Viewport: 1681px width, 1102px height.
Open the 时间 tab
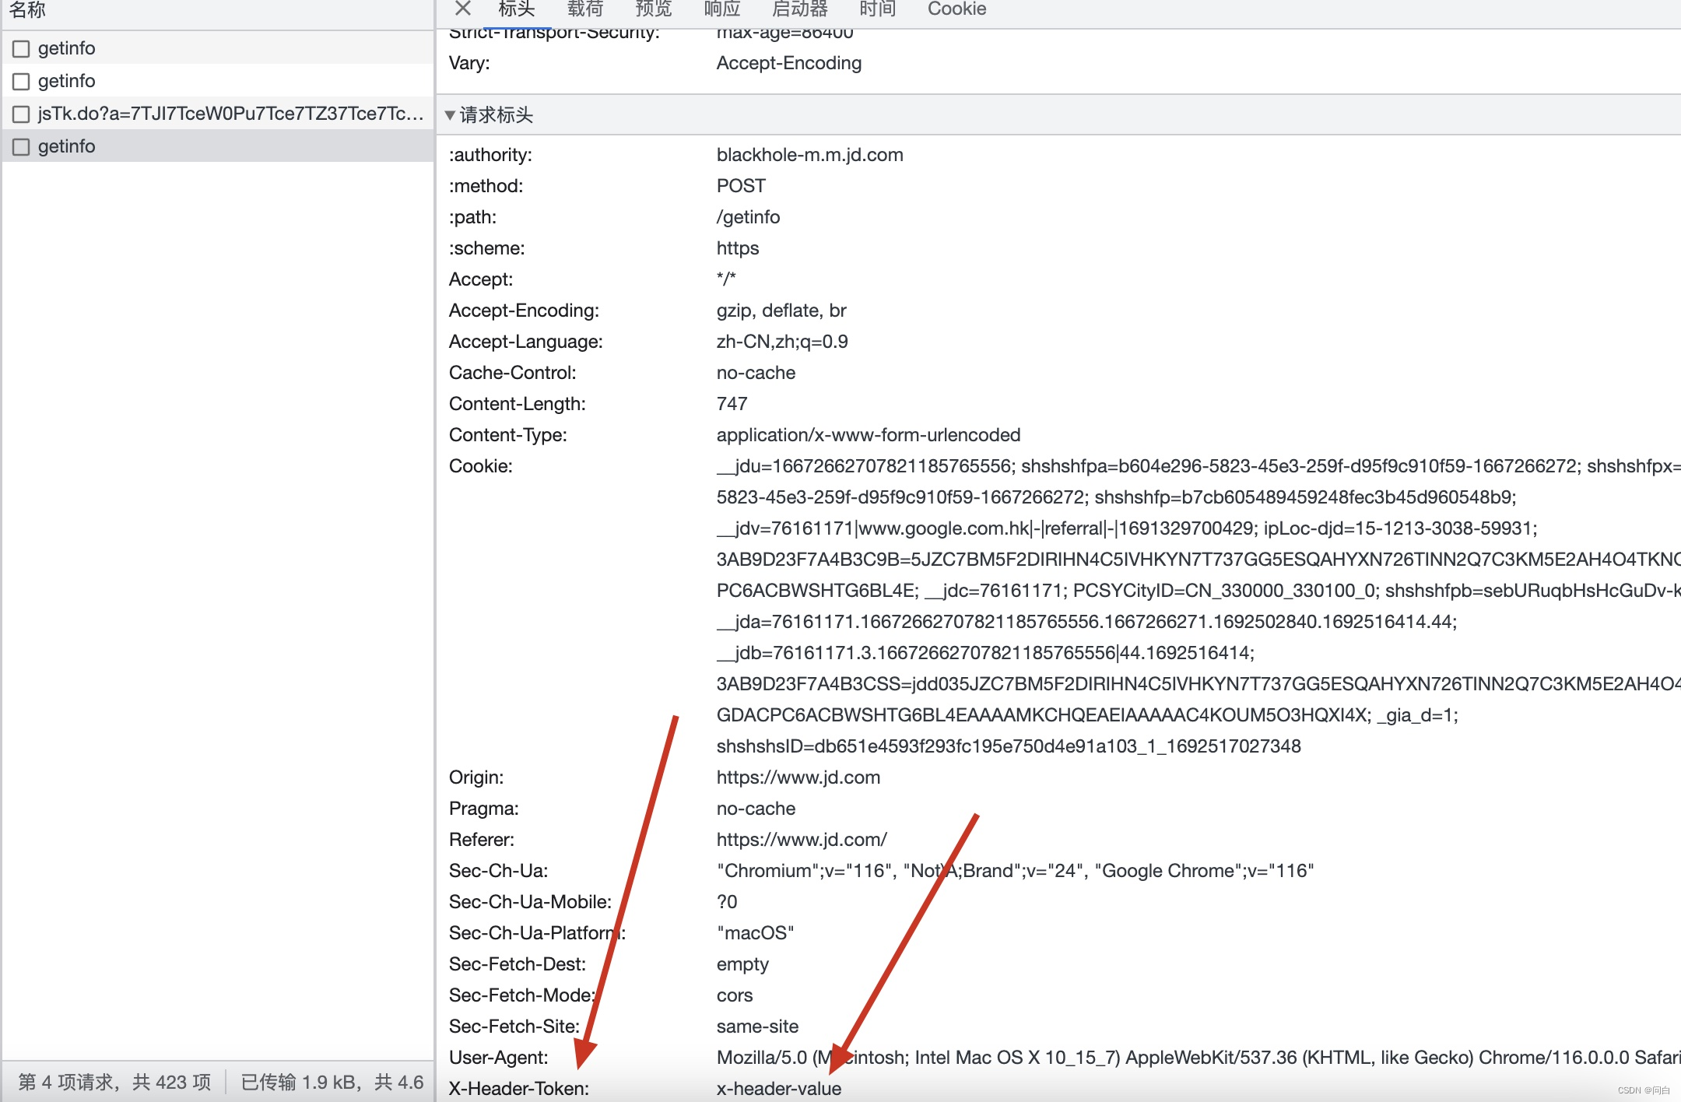click(x=878, y=9)
